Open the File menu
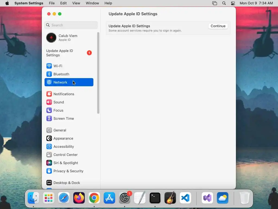The height and width of the screenshot is (209, 278). [x=52, y=3]
